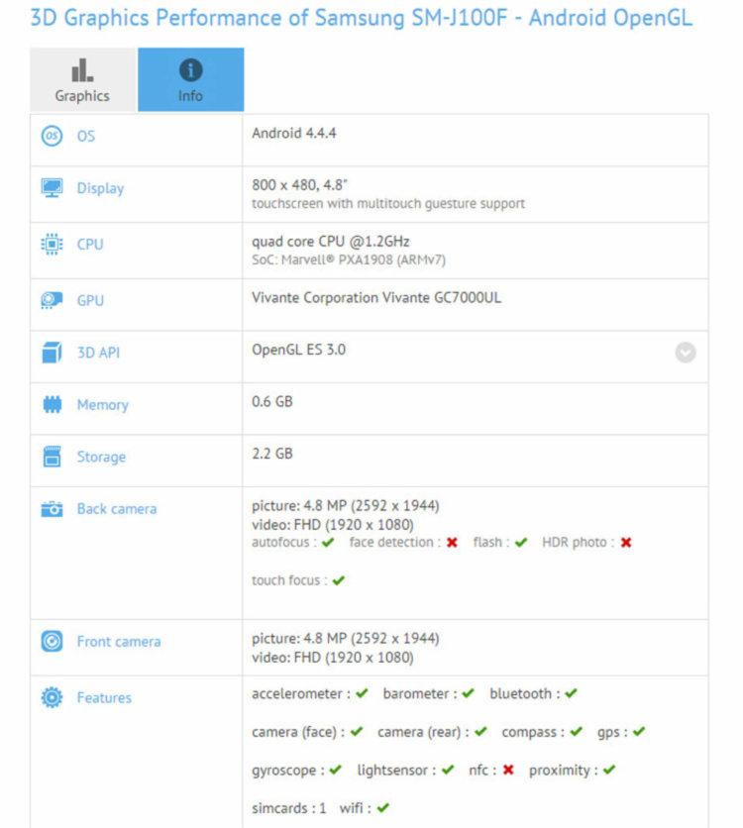Click the Memory module icon
This screenshot has height=828, width=743.
coord(52,404)
